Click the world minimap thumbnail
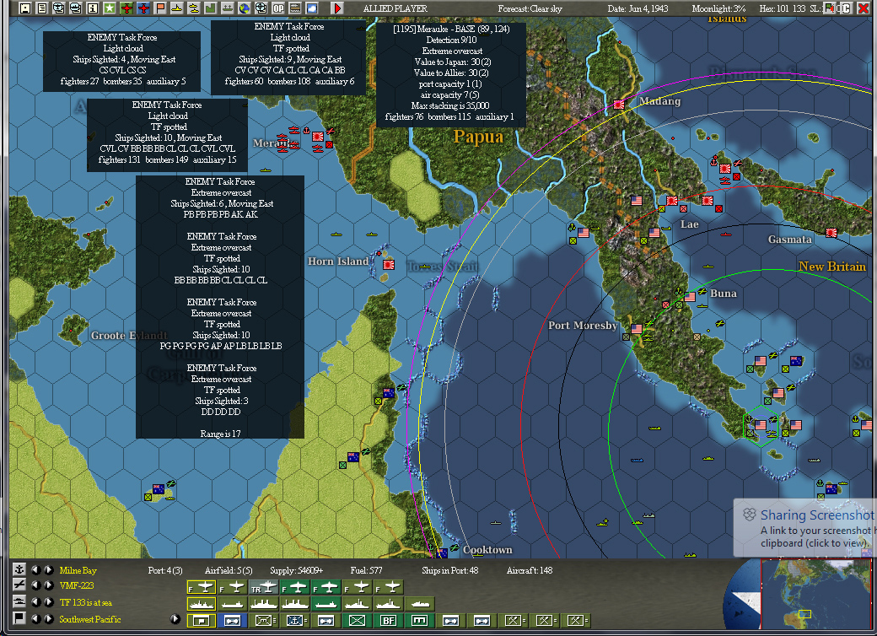 (816, 594)
